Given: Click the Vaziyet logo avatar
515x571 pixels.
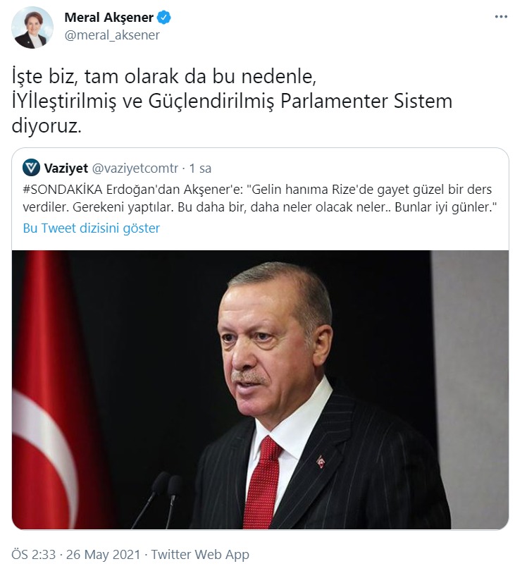Looking at the screenshot, I should 31,168.
